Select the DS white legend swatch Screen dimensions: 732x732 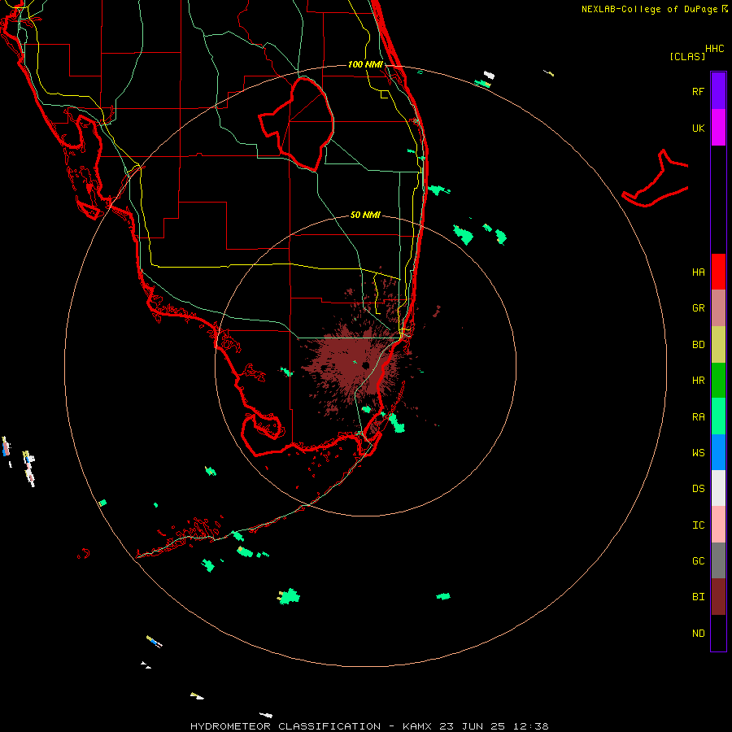pos(718,488)
